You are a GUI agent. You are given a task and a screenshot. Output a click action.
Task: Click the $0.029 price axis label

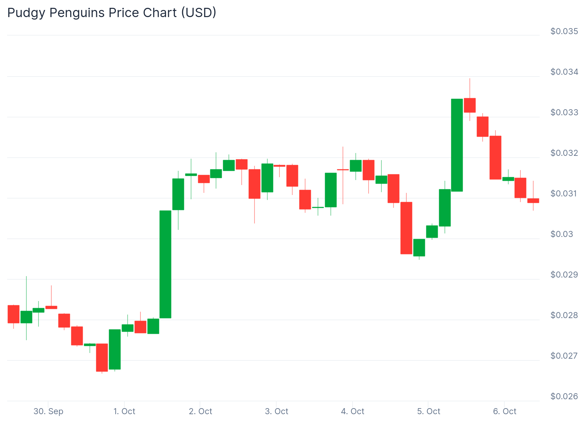(x=564, y=275)
